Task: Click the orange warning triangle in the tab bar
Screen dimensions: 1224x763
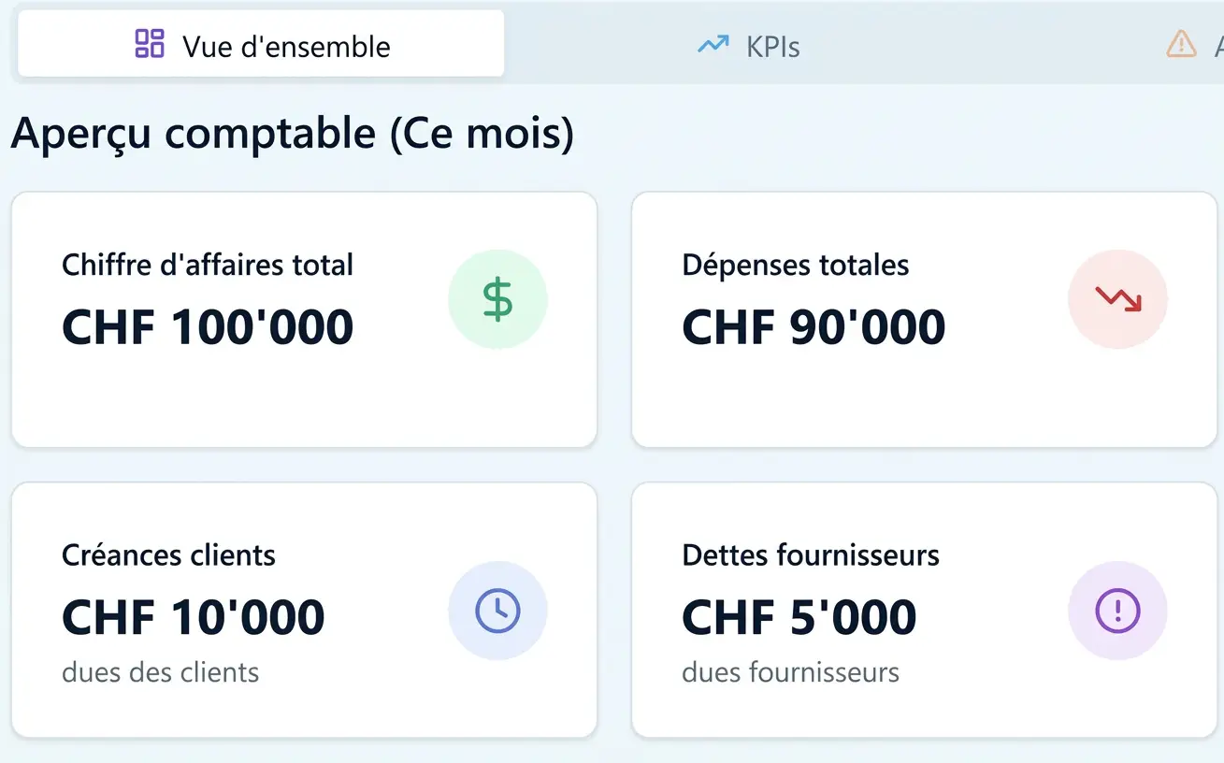Action: (1181, 45)
